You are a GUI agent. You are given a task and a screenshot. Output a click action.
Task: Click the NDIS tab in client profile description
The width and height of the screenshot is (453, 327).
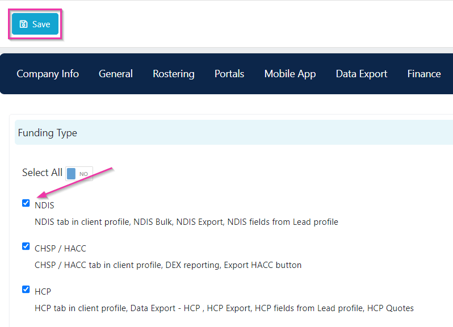coord(186,222)
